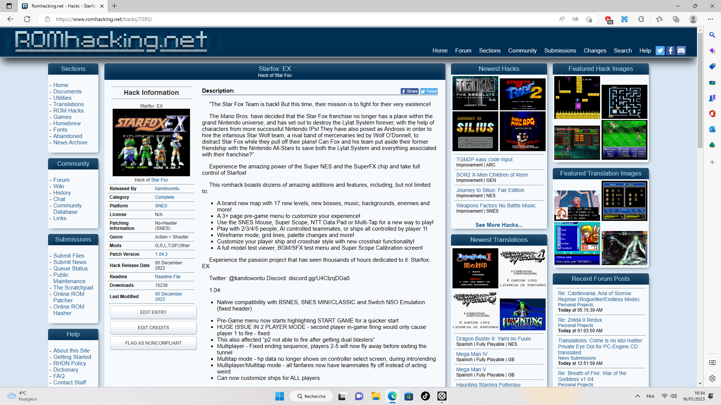Open the 19:34 clock in system tray

(x=694, y=396)
